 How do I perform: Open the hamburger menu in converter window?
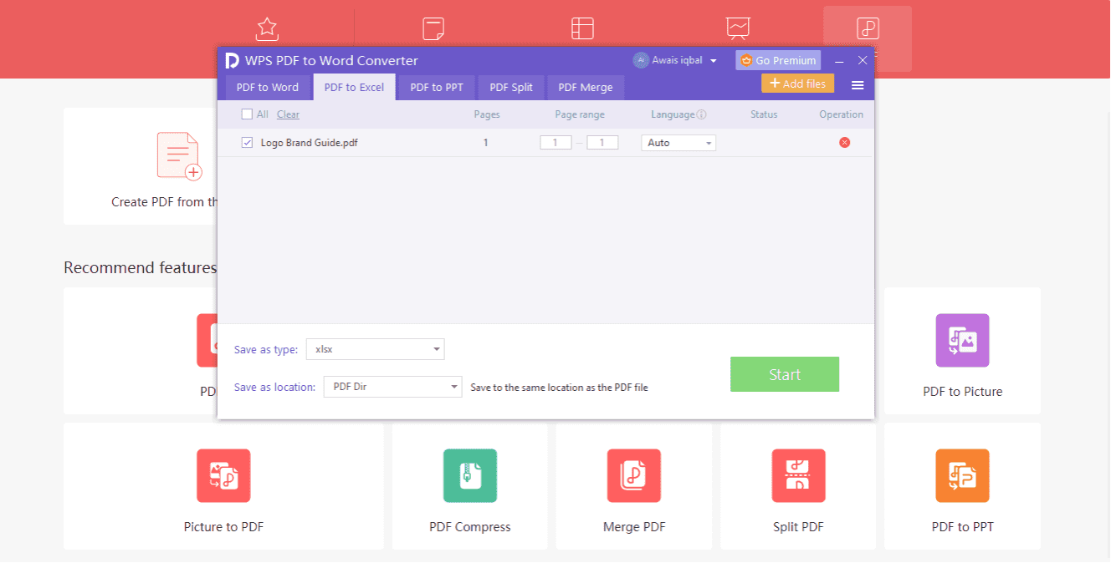858,85
